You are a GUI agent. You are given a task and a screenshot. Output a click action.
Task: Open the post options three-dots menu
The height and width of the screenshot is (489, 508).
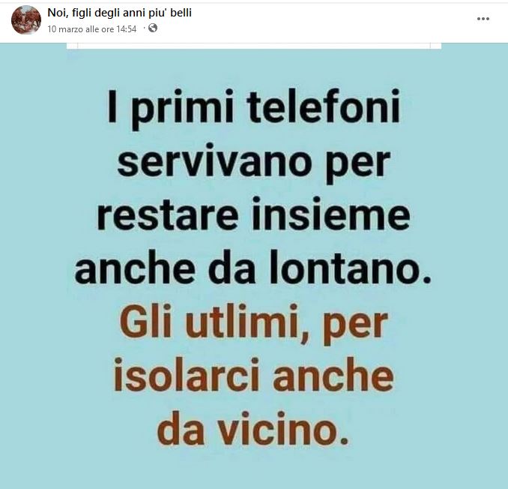(483, 19)
